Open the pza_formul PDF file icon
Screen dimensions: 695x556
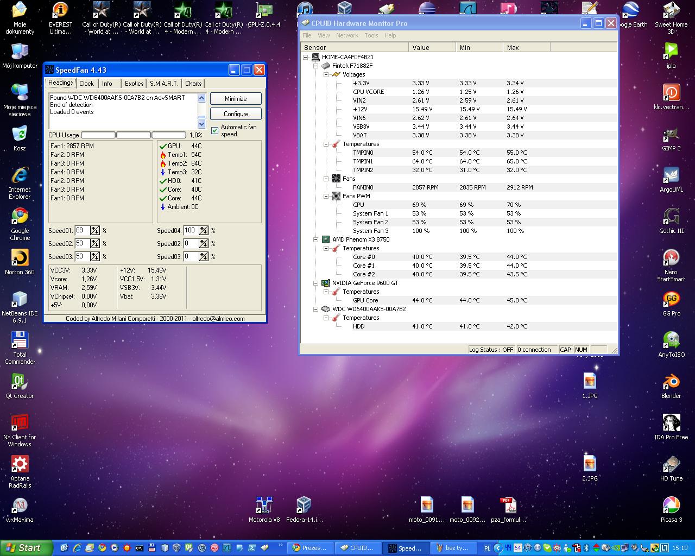(508, 506)
